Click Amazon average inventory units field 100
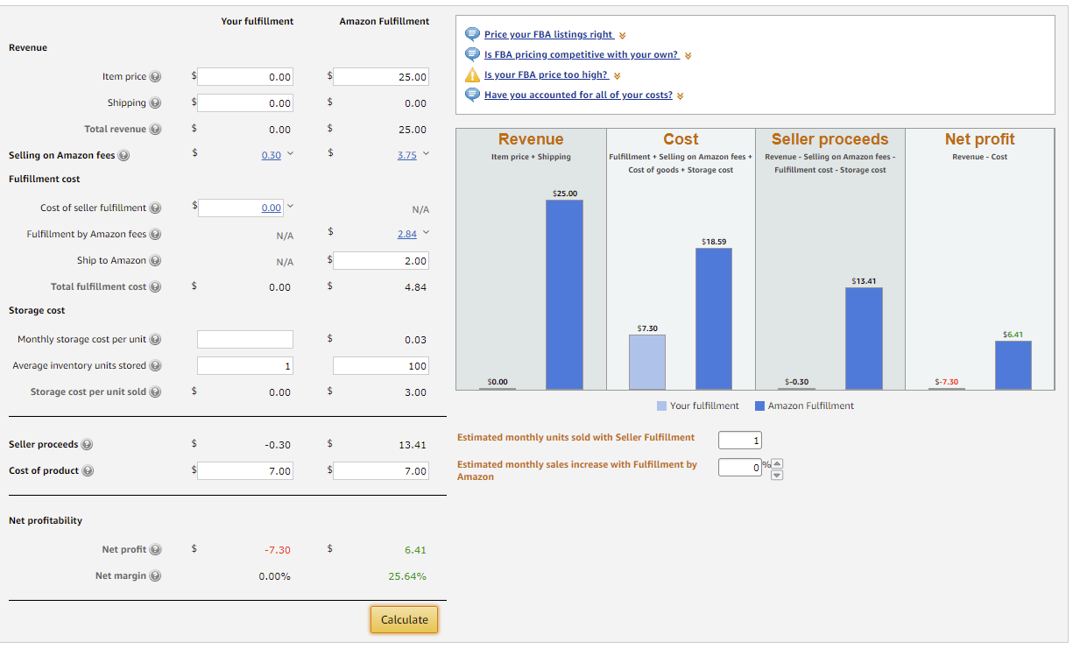 coord(381,366)
